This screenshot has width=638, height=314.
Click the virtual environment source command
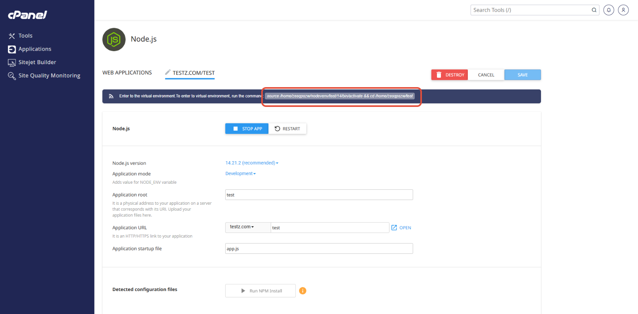pos(340,96)
